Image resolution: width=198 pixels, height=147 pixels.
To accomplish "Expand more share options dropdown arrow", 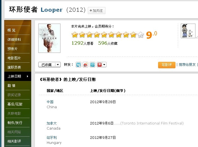I will (x=104, y=65).
